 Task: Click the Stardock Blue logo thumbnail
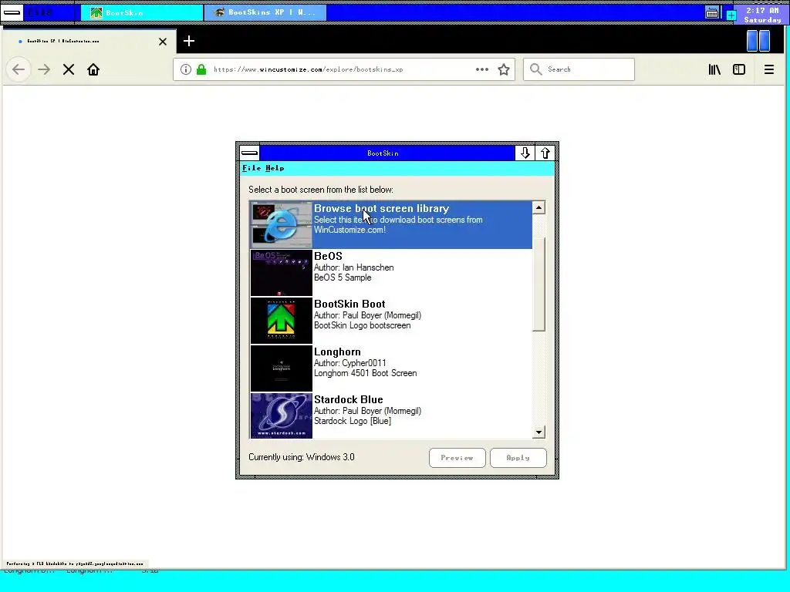(281, 415)
